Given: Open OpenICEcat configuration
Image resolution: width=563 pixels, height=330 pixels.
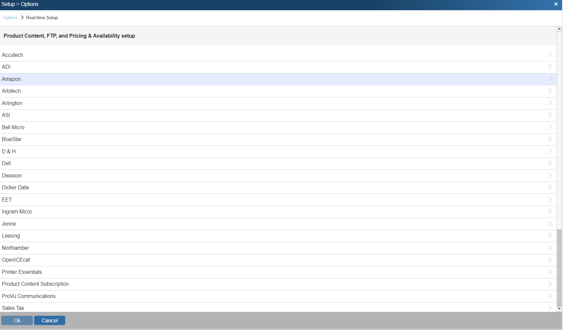Looking at the screenshot, I should click(x=16, y=260).
